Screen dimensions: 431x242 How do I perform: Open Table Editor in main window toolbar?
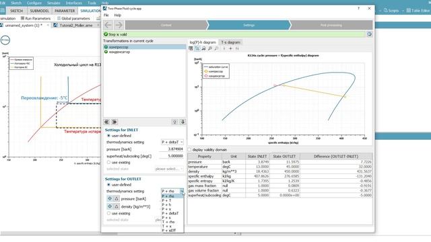pos(418,11)
